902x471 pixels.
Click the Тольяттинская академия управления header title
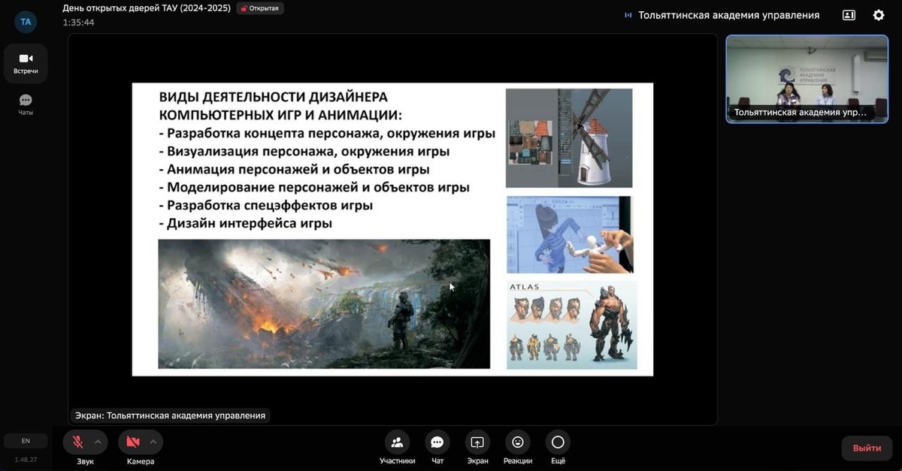pos(728,15)
